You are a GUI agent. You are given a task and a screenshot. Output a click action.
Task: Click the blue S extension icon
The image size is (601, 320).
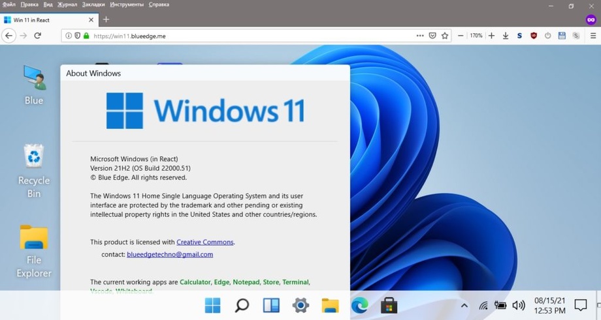(x=519, y=36)
